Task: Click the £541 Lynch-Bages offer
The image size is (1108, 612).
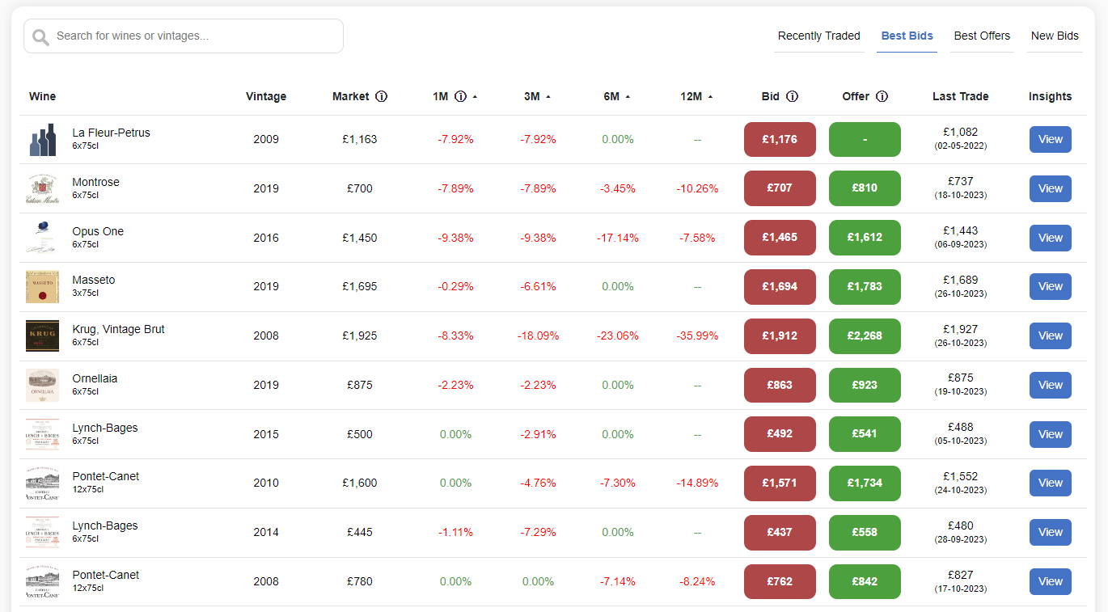Action: 865,434
